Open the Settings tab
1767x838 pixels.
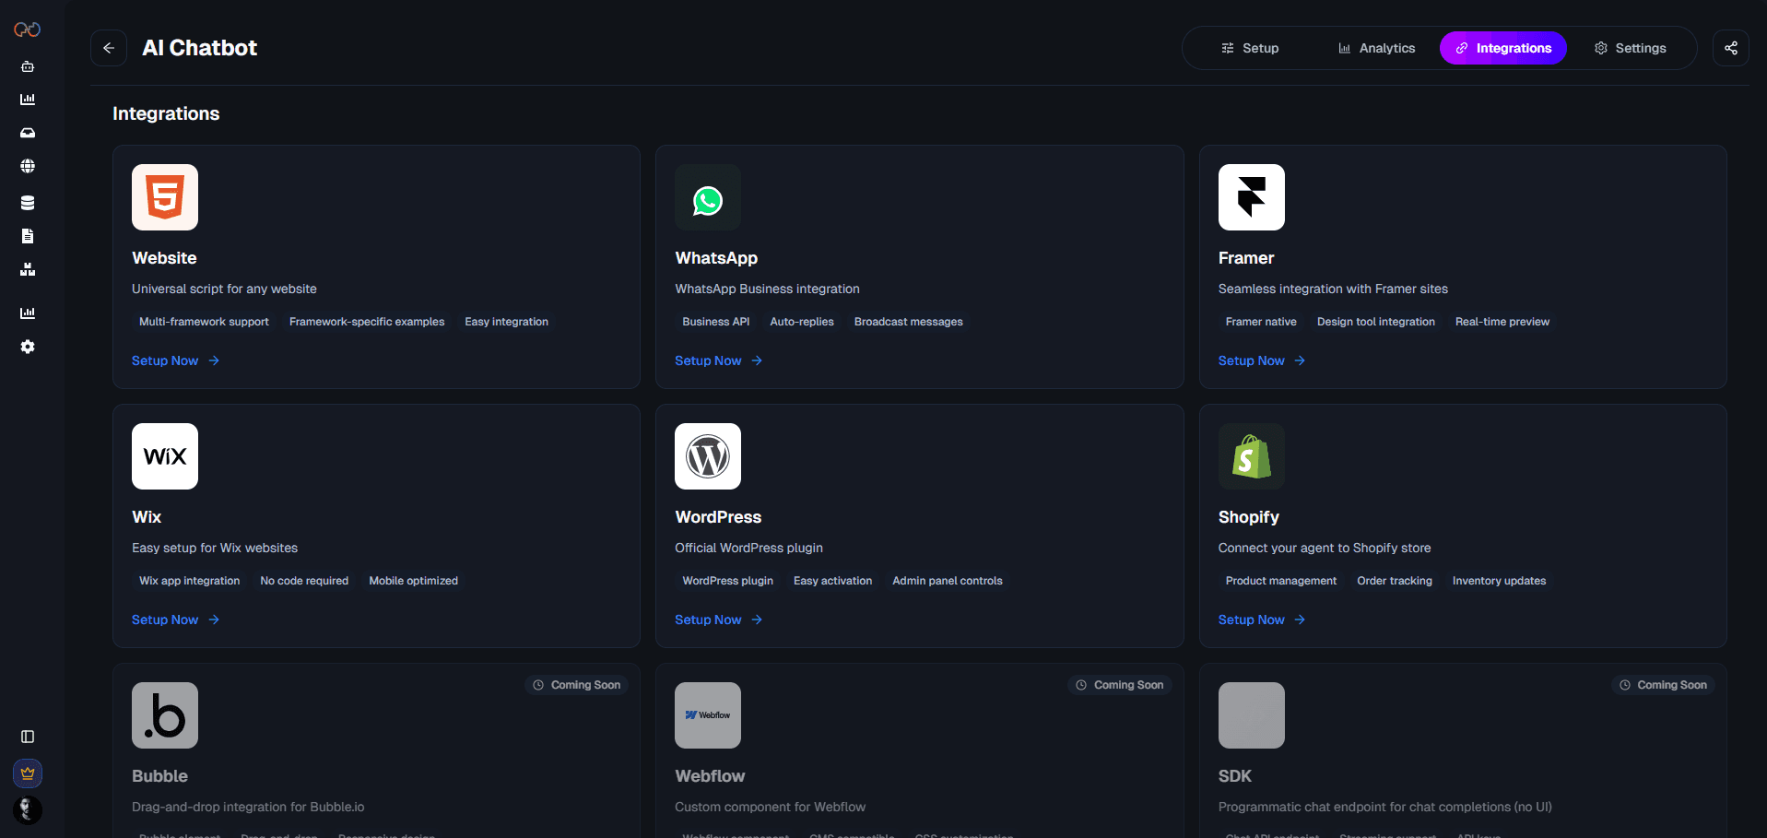(x=1630, y=48)
